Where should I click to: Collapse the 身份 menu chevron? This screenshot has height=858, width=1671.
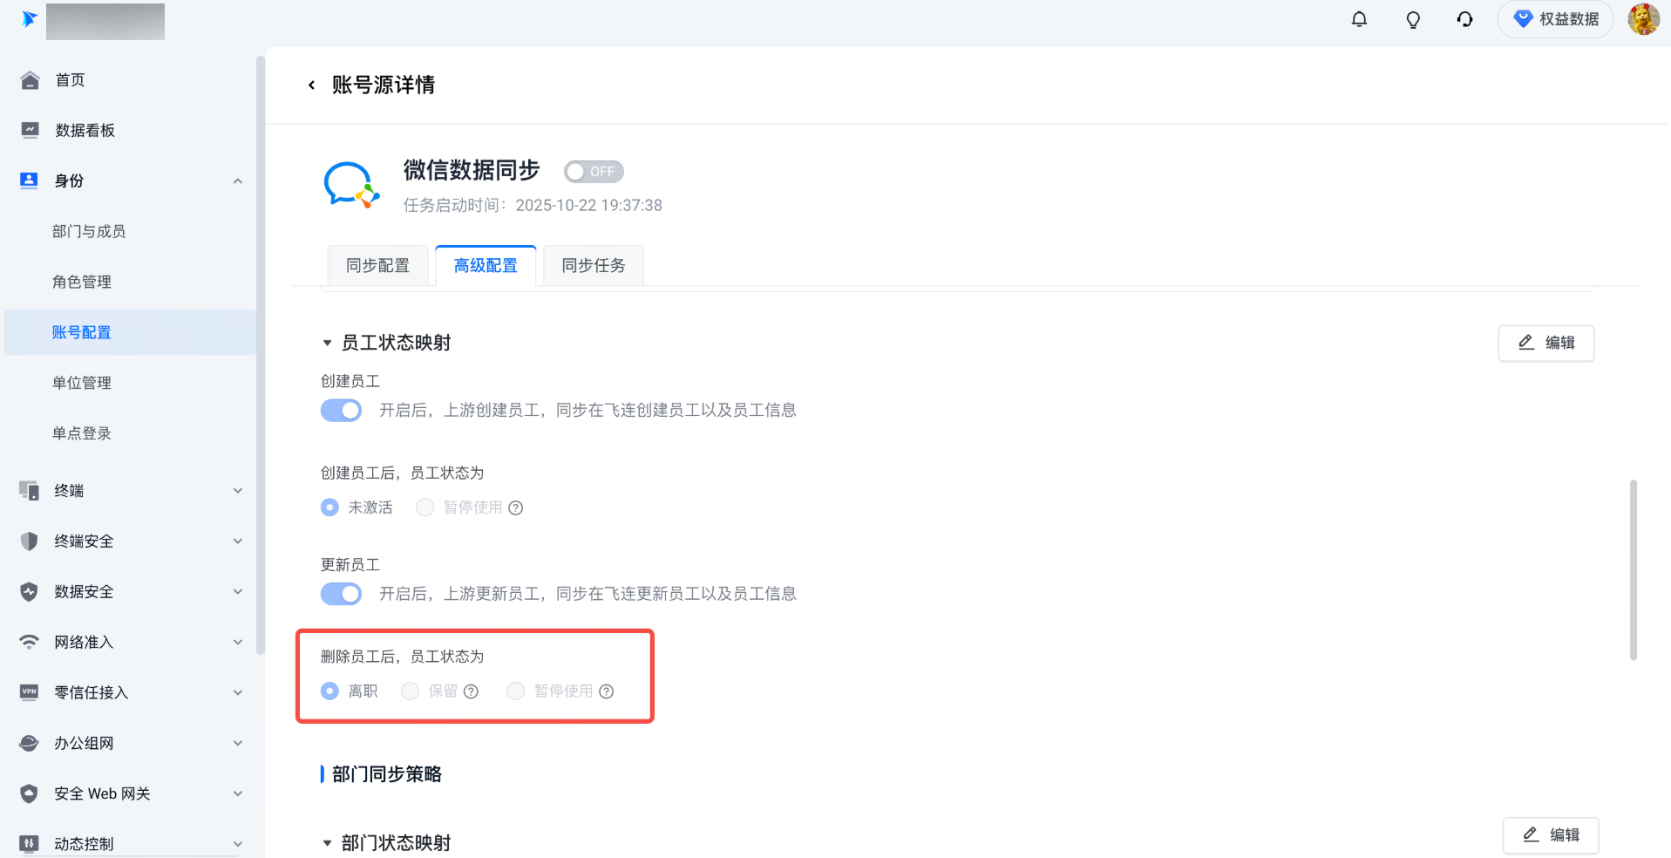[238, 181]
